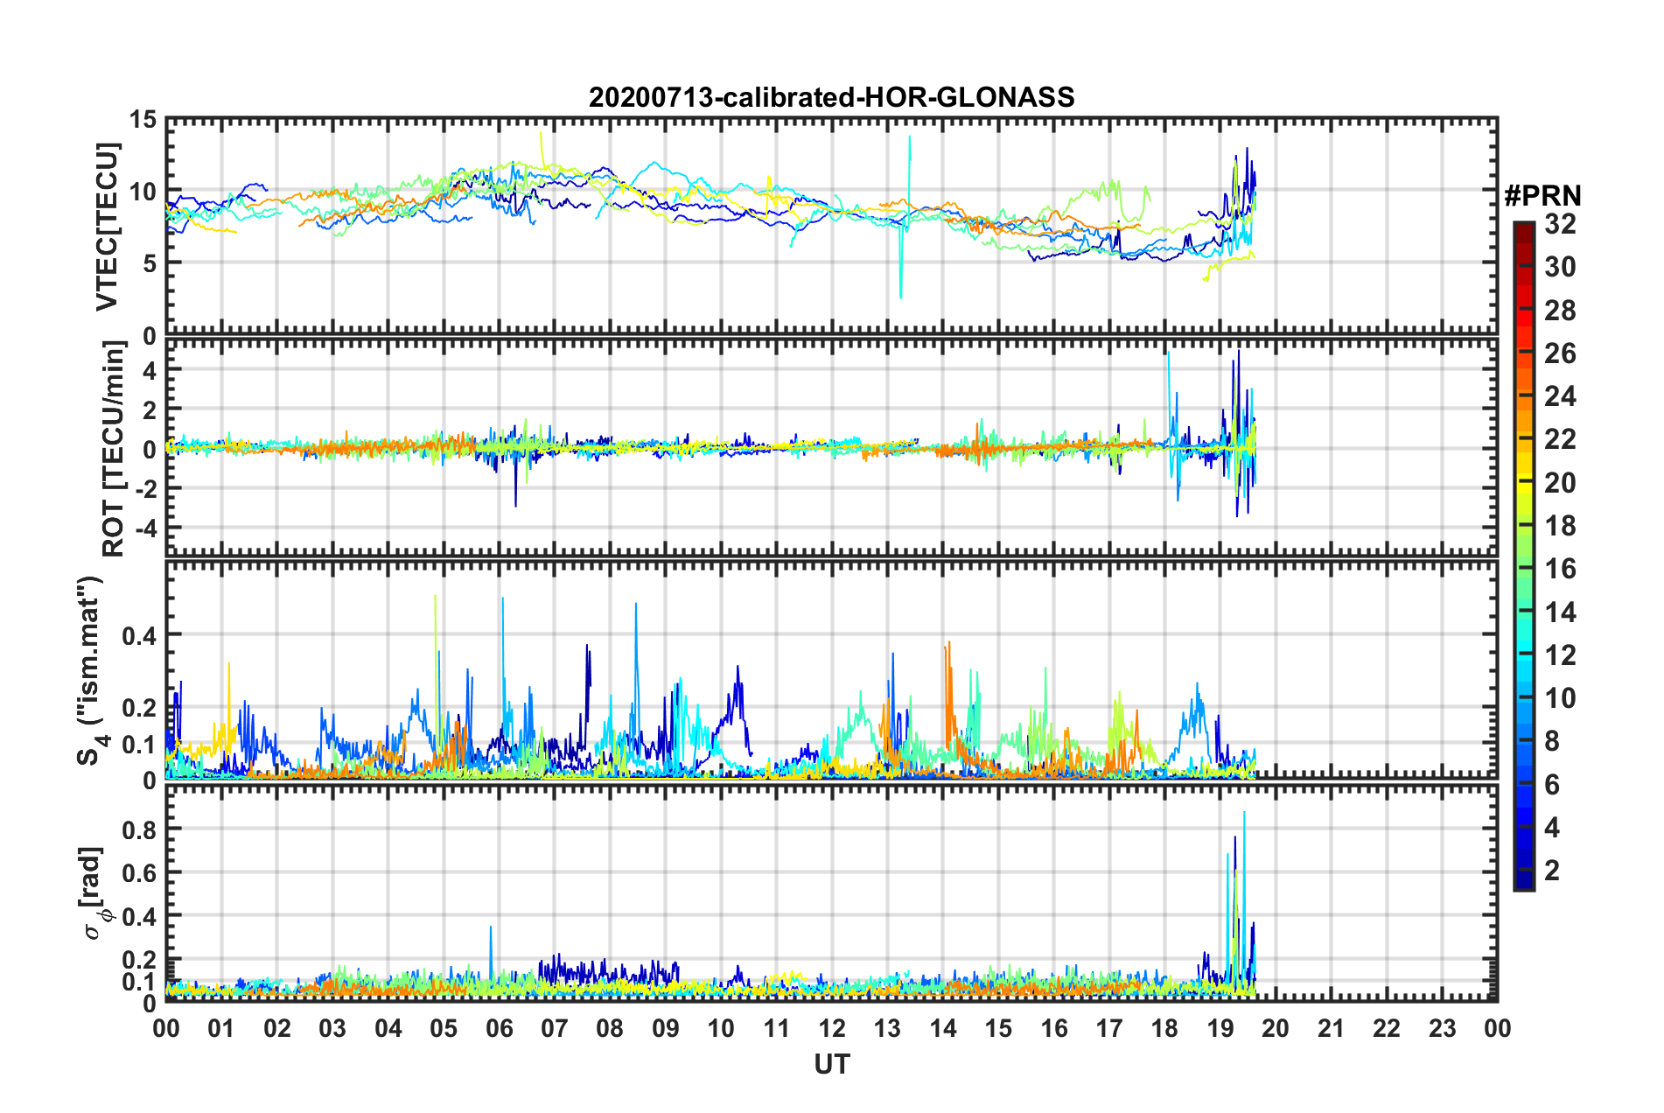Select colorbar tick label 4
1664x1113 pixels.
(x=1552, y=828)
